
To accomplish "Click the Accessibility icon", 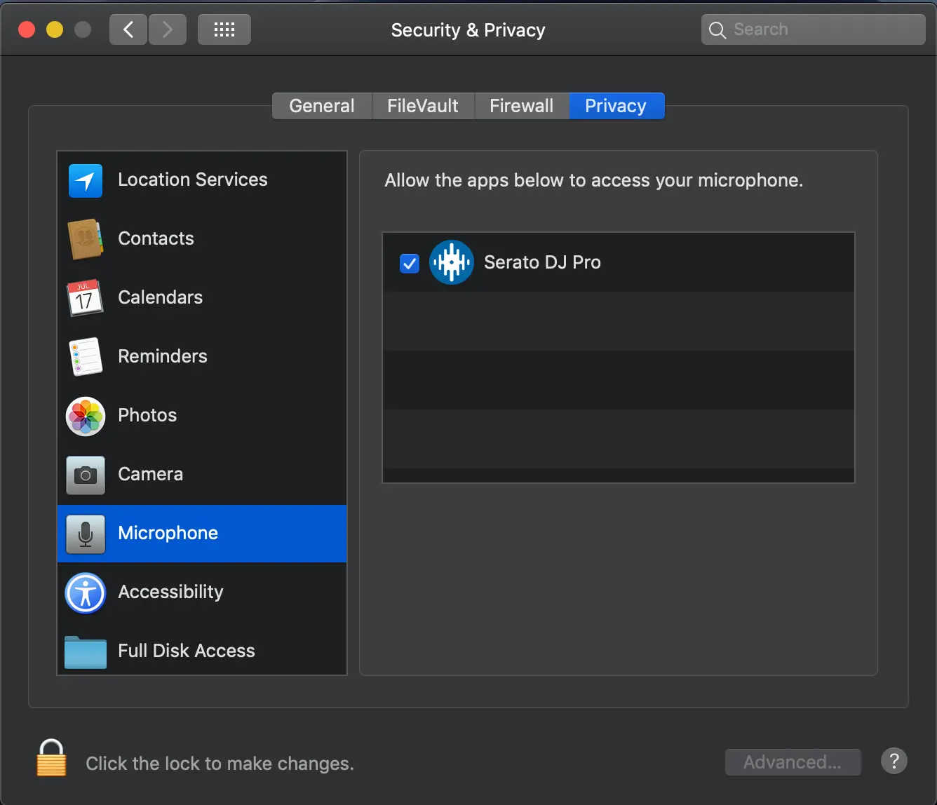I will 86,593.
